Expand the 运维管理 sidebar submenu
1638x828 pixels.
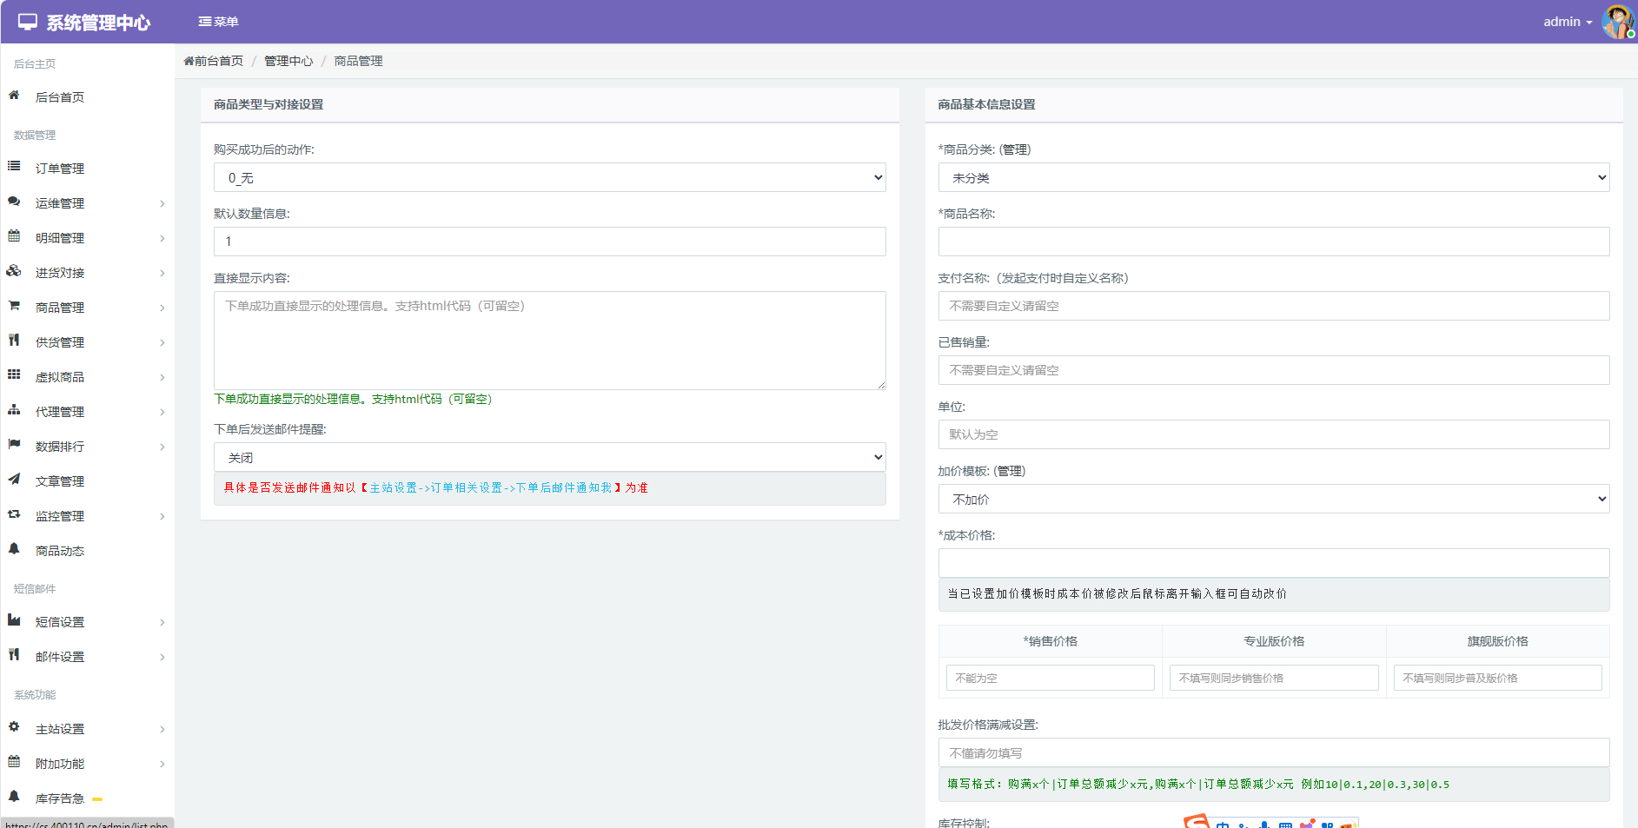click(x=87, y=203)
